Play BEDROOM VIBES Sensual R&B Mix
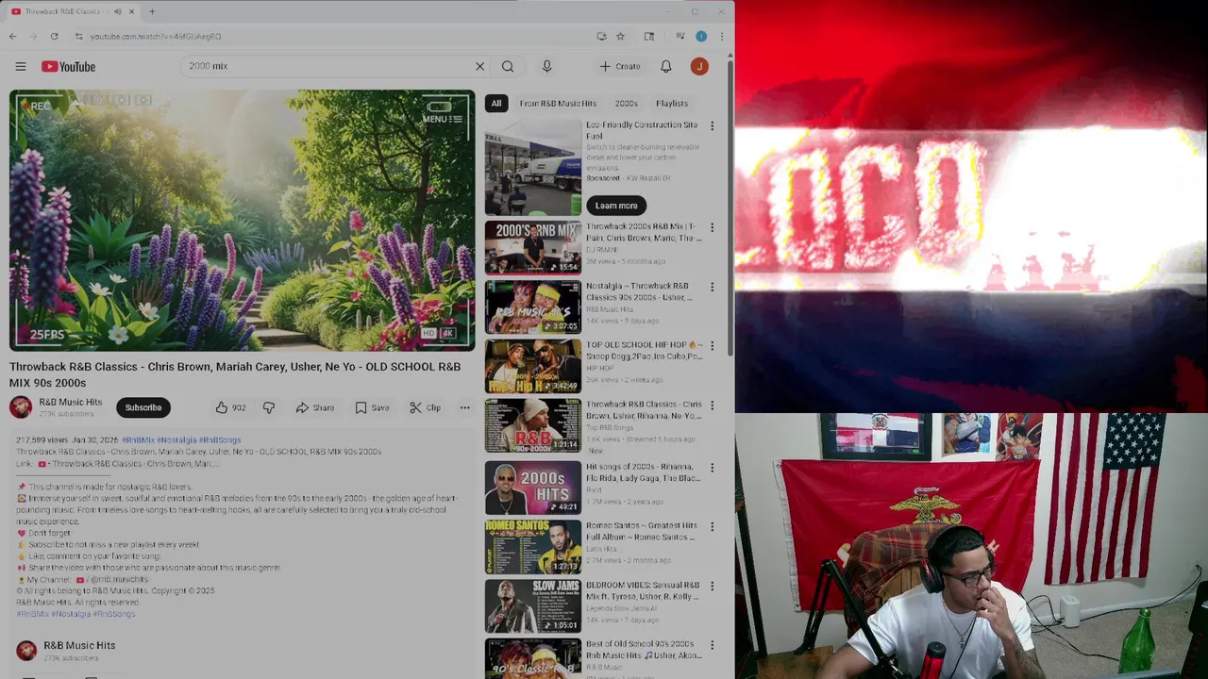The height and width of the screenshot is (679, 1208). 533,606
